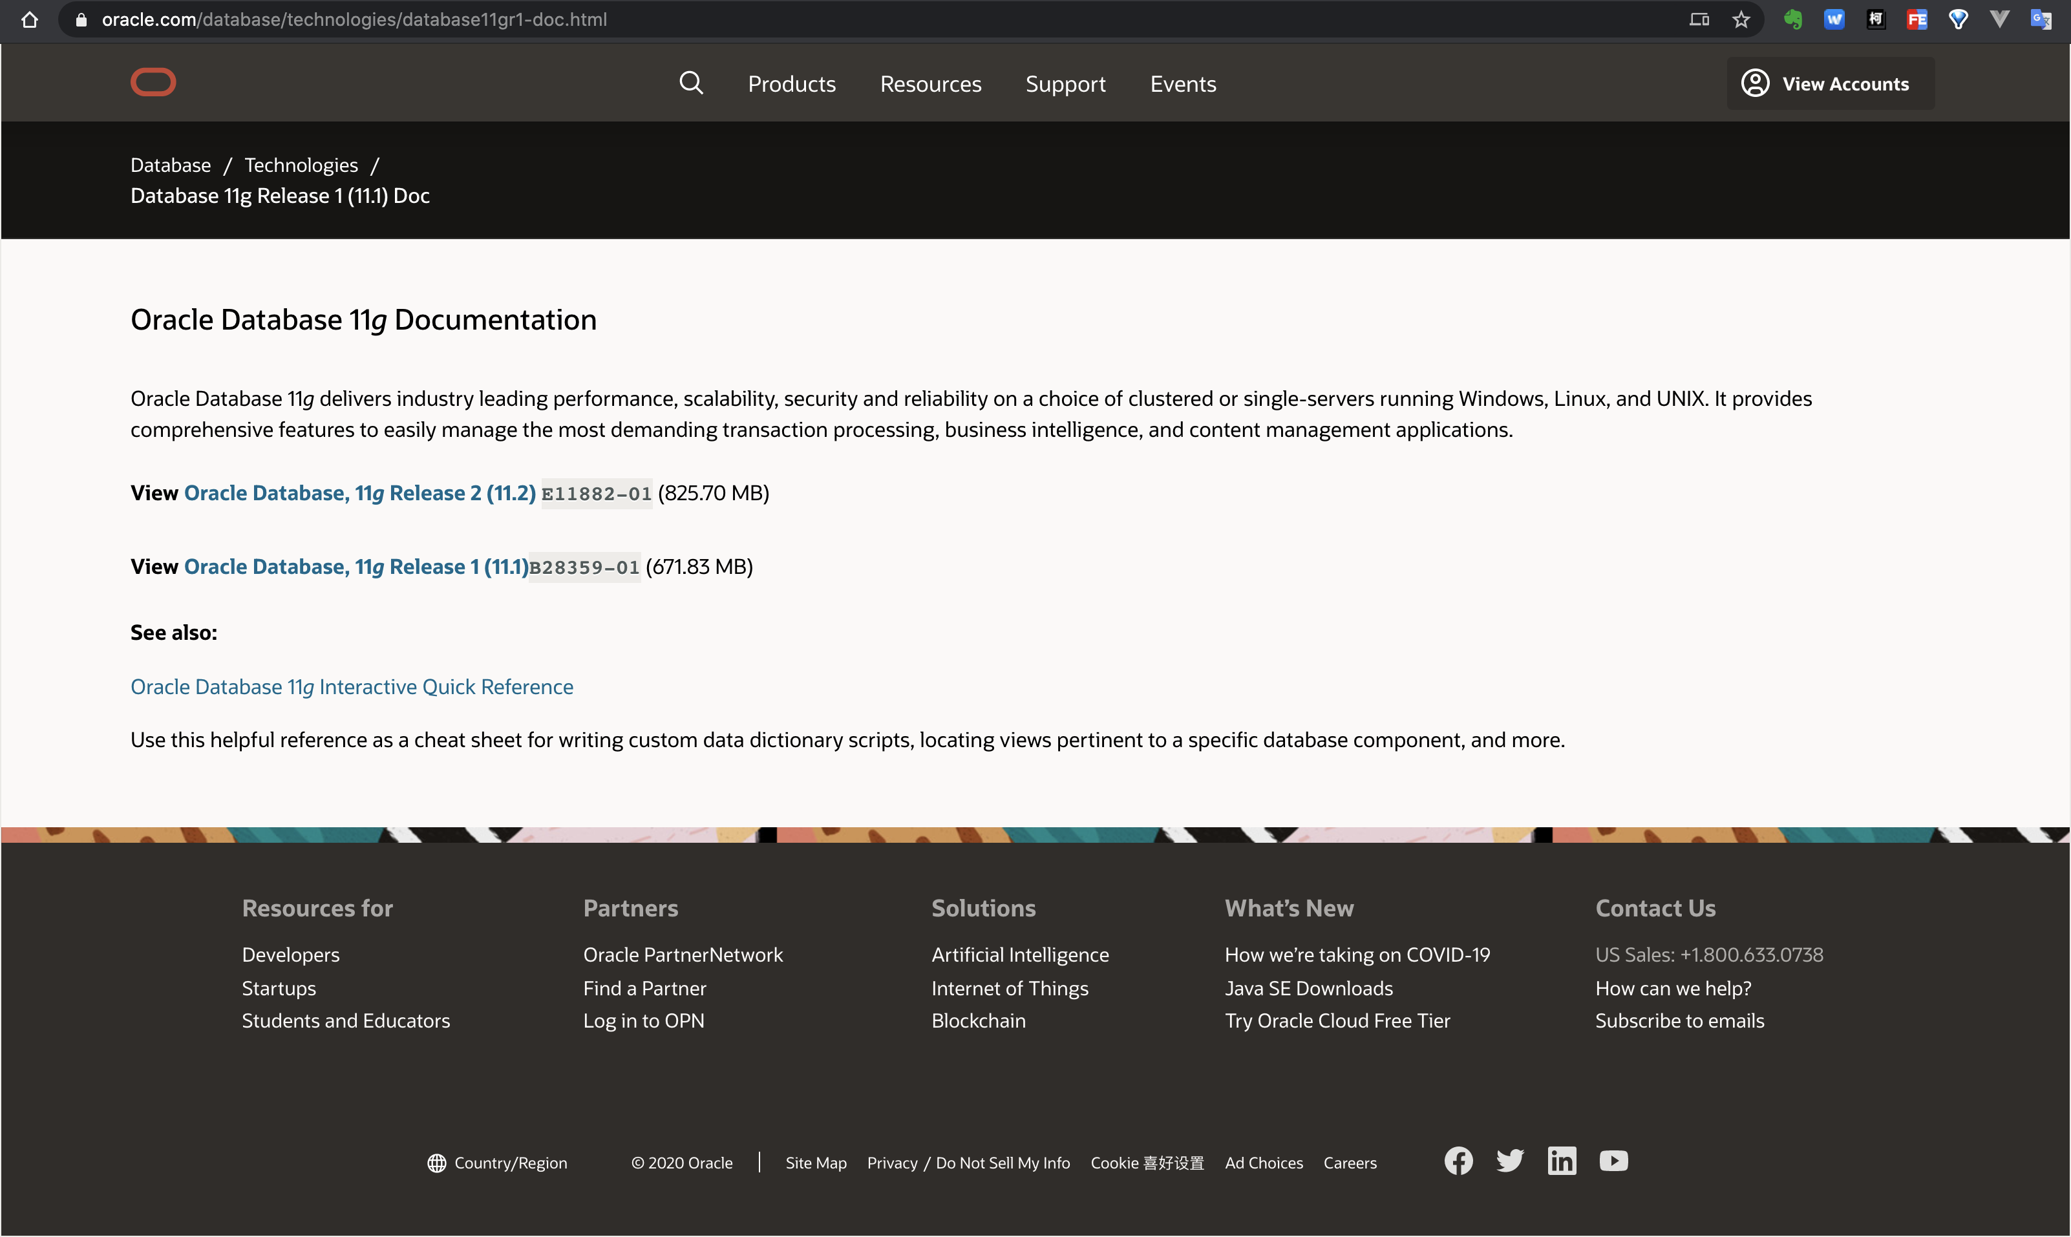The image size is (2071, 1237).
Task: Open the YouTube social icon
Action: [x=1613, y=1161]
